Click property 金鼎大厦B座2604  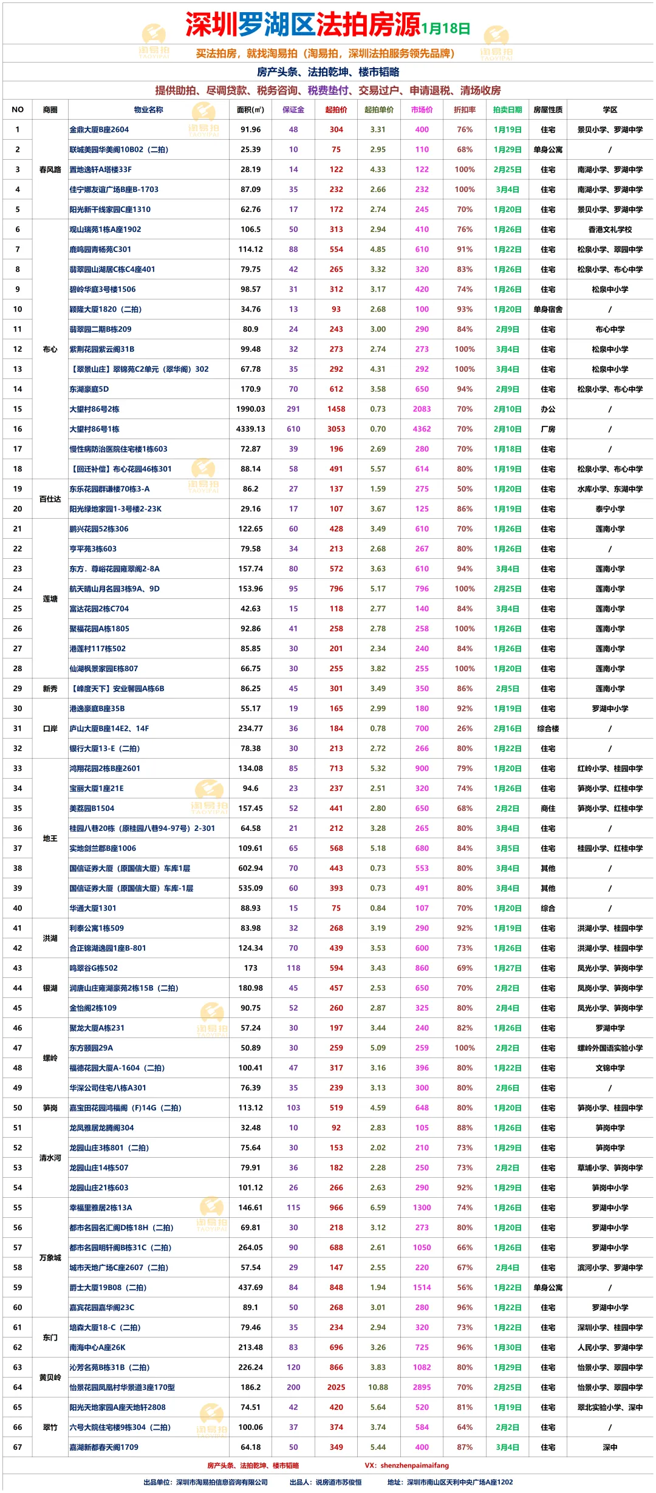click(x=99, y=129)
